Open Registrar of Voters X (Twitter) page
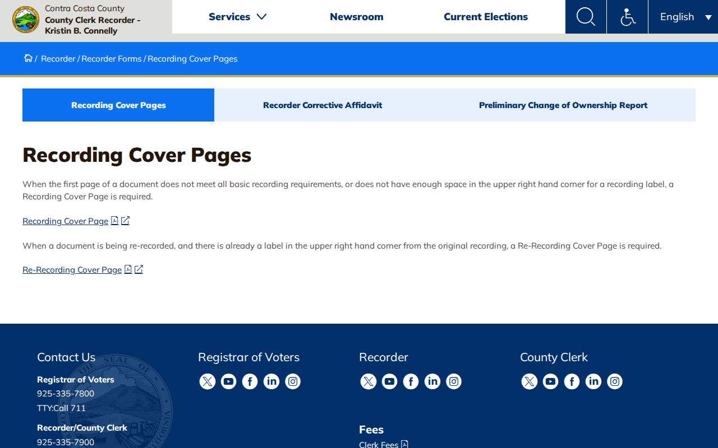Viewport: 718px width, 448px height. coord(208,381)
